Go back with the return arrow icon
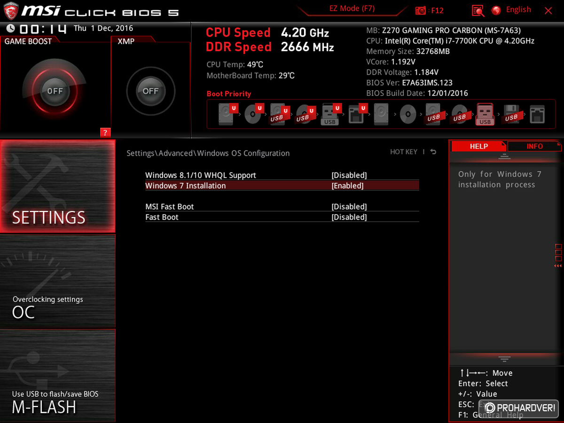This screenshot has width=564, height=423. (x=433, y=152)
